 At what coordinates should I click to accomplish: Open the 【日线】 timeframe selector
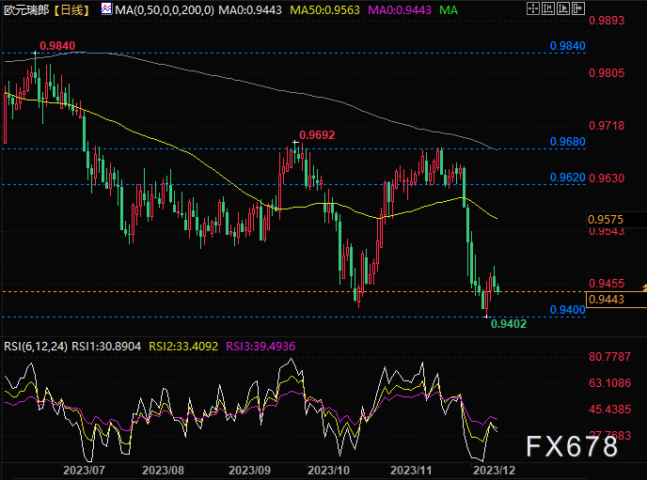coord(72,9)
